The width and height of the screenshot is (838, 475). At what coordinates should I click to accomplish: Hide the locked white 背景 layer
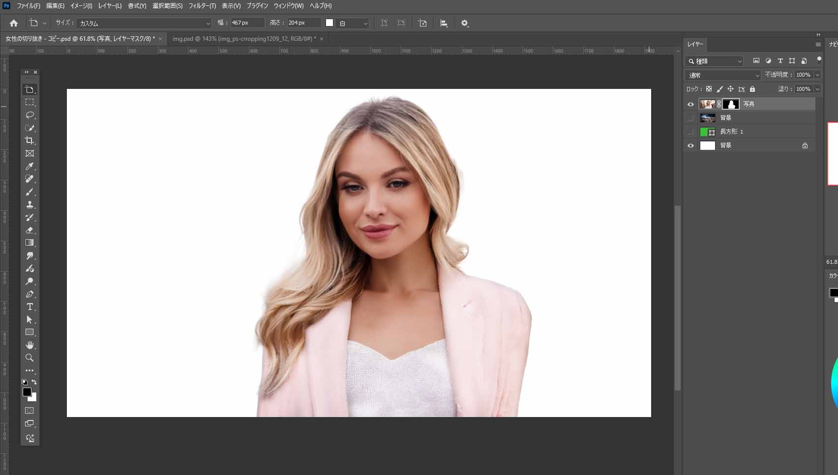pyautogui.click(x=690, y=145)
